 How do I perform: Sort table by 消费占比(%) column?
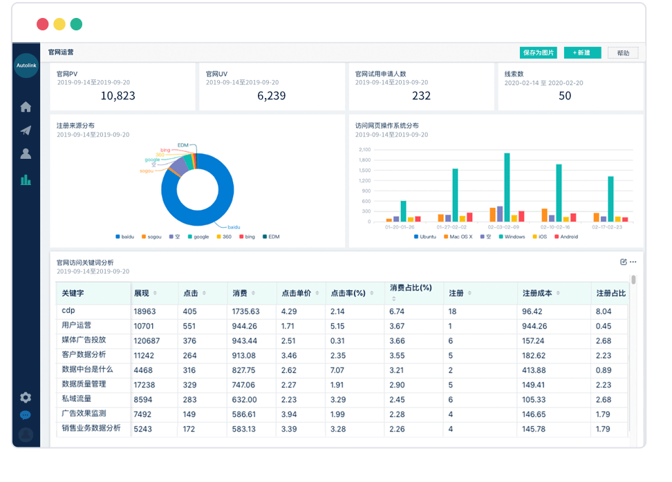393,298
